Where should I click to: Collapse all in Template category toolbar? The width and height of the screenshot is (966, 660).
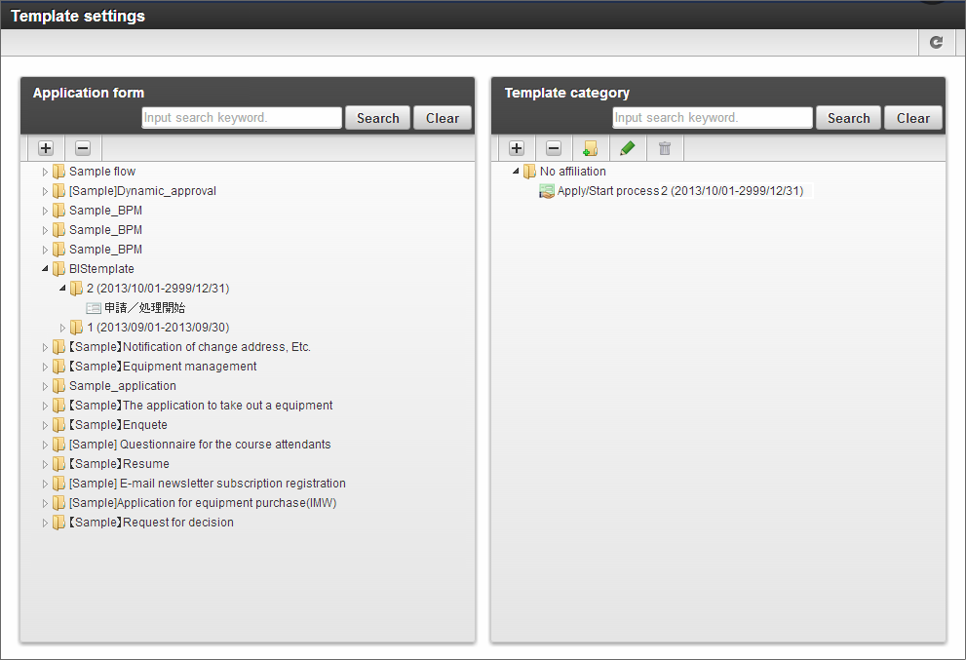tap(554, 148)
